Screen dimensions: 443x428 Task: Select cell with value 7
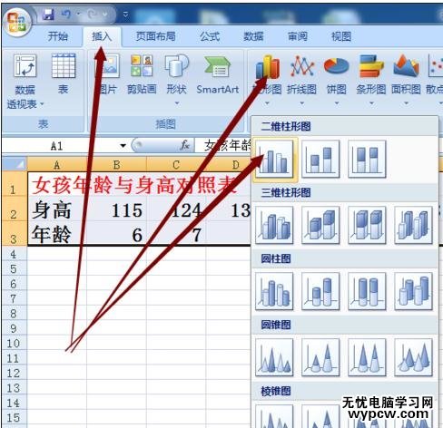176,234
